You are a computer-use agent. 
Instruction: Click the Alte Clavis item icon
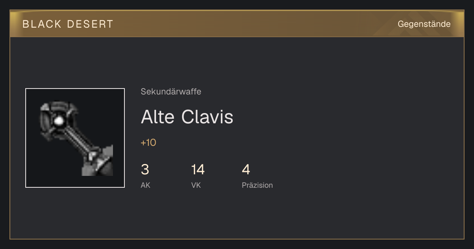pyautogui.click(x=75, y=138)
